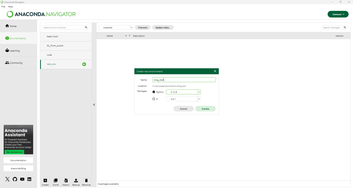Open the YouTube social icon
353x188 pixels.
(x=22, y=179)
